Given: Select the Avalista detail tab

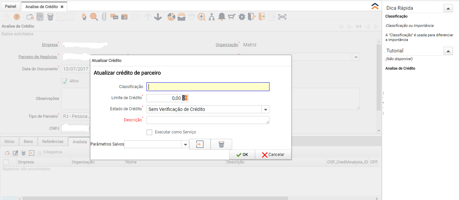Looking at the screenshot, I should point(80,142).
